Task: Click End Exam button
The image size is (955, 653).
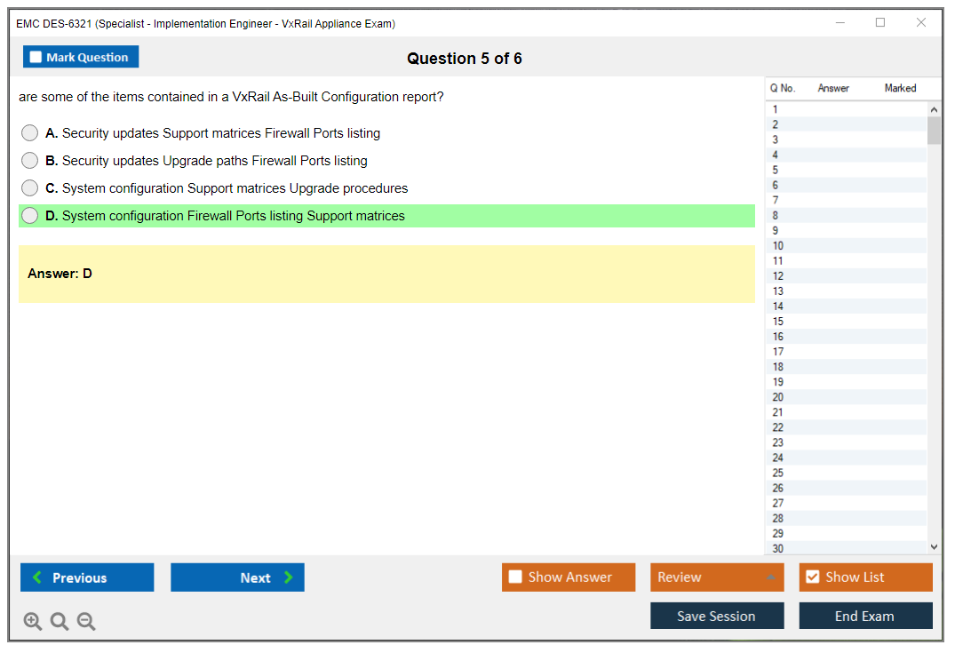Action: pos(865,616)
